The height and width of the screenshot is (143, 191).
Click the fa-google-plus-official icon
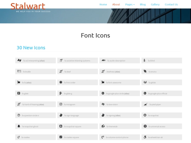pyautogui.click(x=145, y=93)
